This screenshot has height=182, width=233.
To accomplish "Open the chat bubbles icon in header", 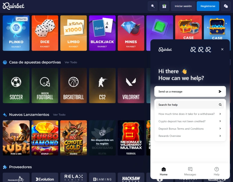I will [226, 6].
